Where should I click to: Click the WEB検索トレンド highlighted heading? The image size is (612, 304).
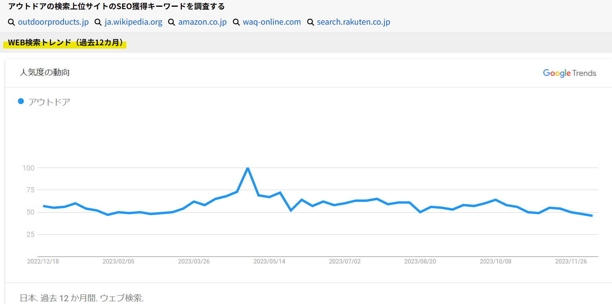tap(65, 43)
